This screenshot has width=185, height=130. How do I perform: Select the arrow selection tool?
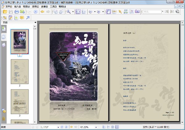coord(120,12)
